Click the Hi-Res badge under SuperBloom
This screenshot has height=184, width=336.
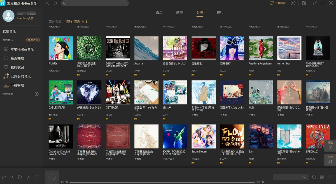[193, 163]
